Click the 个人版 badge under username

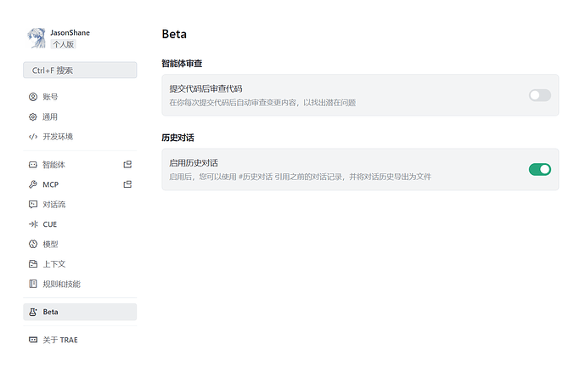[63, 44]
